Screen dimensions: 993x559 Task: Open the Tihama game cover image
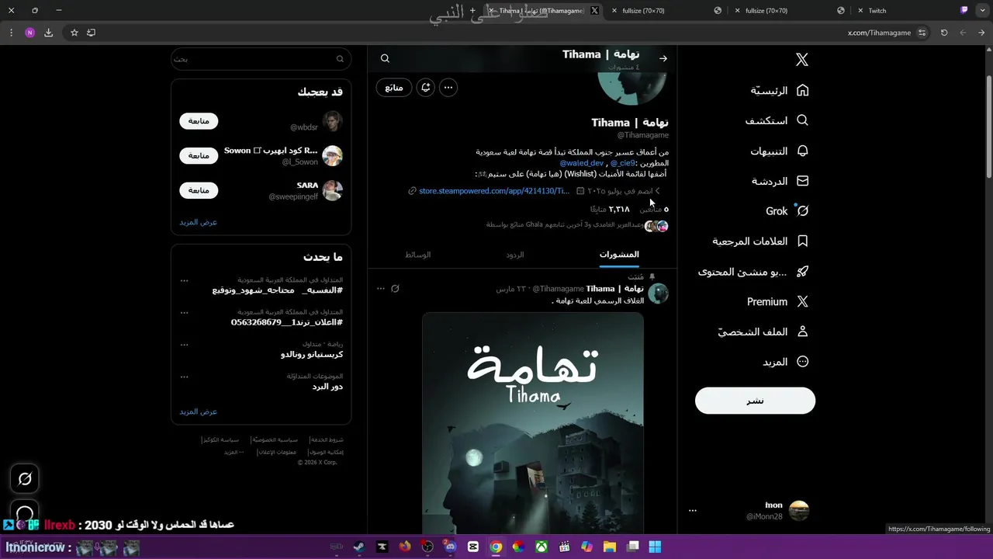532,424
